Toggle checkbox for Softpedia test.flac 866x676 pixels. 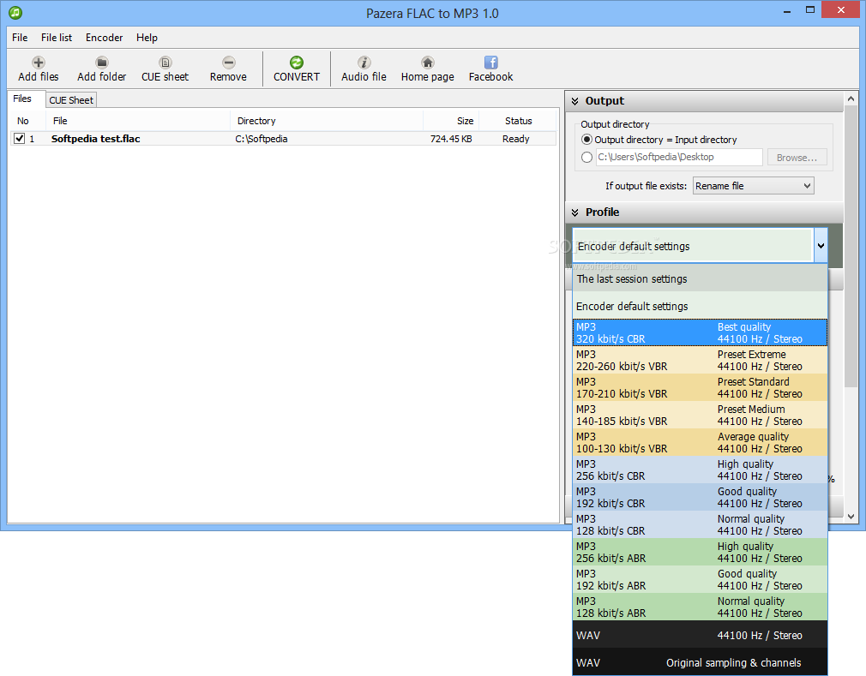click(x=20, y=139)
